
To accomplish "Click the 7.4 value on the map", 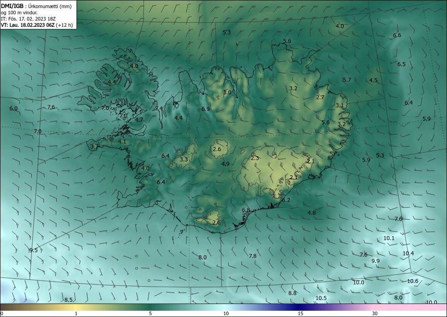I will 159,108.
